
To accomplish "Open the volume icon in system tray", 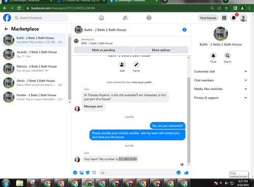I will coord(226,183).
